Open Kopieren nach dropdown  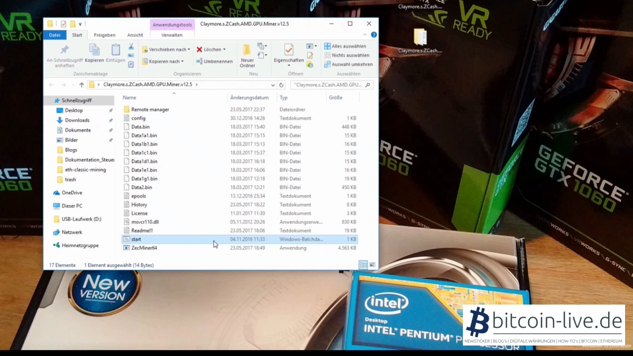pos(163,61)
